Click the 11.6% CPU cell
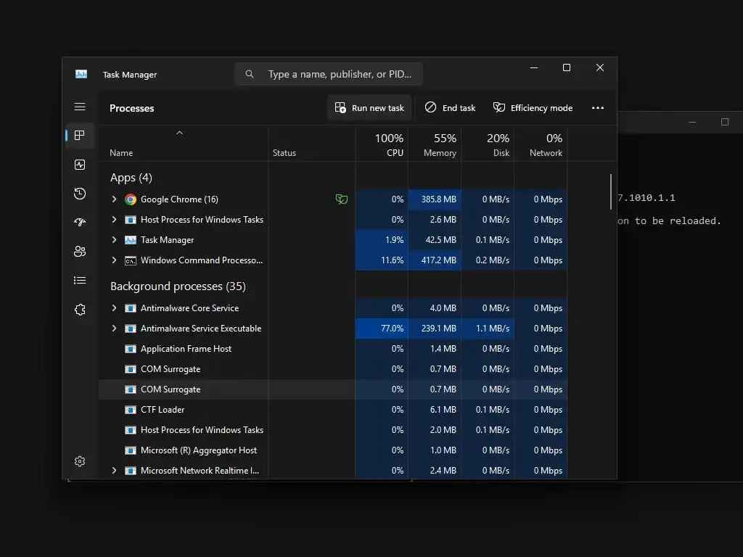 (x=382, y=260)
